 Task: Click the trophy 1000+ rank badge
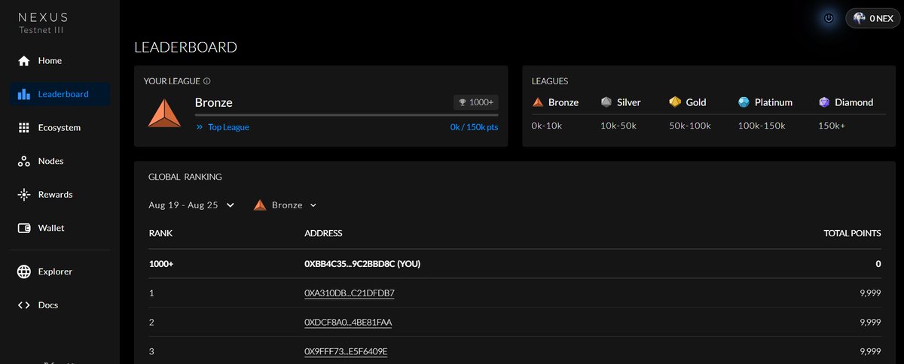click(x=476, y=103)
